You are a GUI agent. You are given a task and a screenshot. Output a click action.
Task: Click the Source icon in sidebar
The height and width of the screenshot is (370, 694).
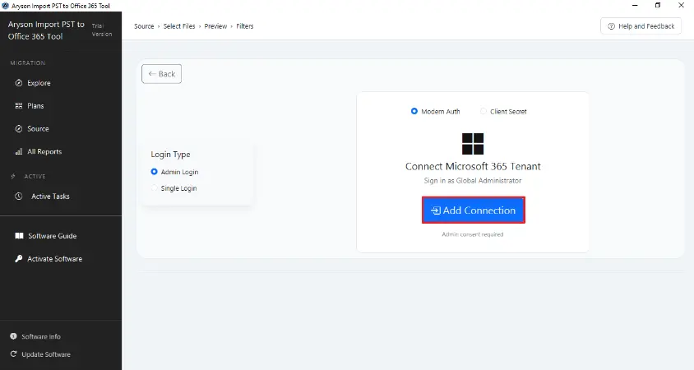pos(19,129)
